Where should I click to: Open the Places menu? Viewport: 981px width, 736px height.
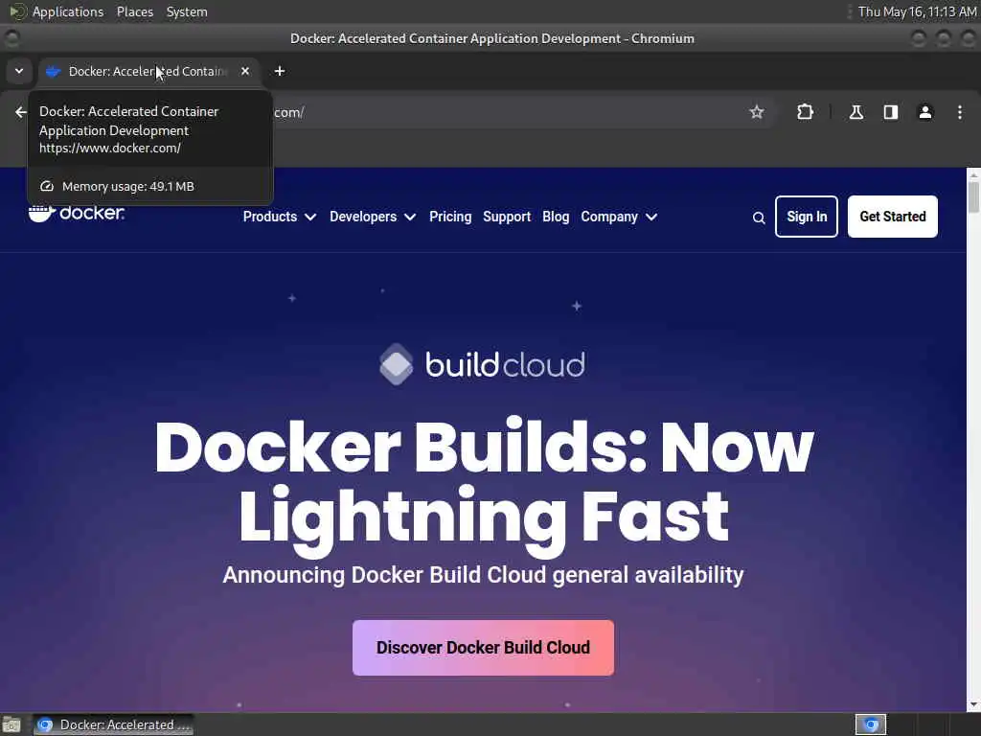click(135, 11)
